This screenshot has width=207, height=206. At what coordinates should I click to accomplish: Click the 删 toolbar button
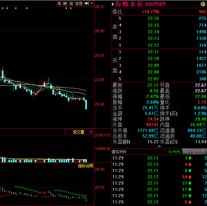[65, 3]
